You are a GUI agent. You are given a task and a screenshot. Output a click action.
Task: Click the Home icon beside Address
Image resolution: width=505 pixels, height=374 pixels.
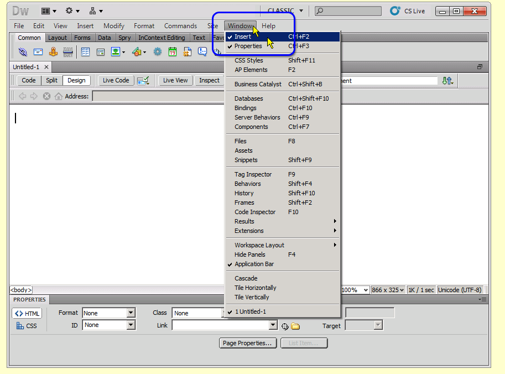tap(58, 96)
